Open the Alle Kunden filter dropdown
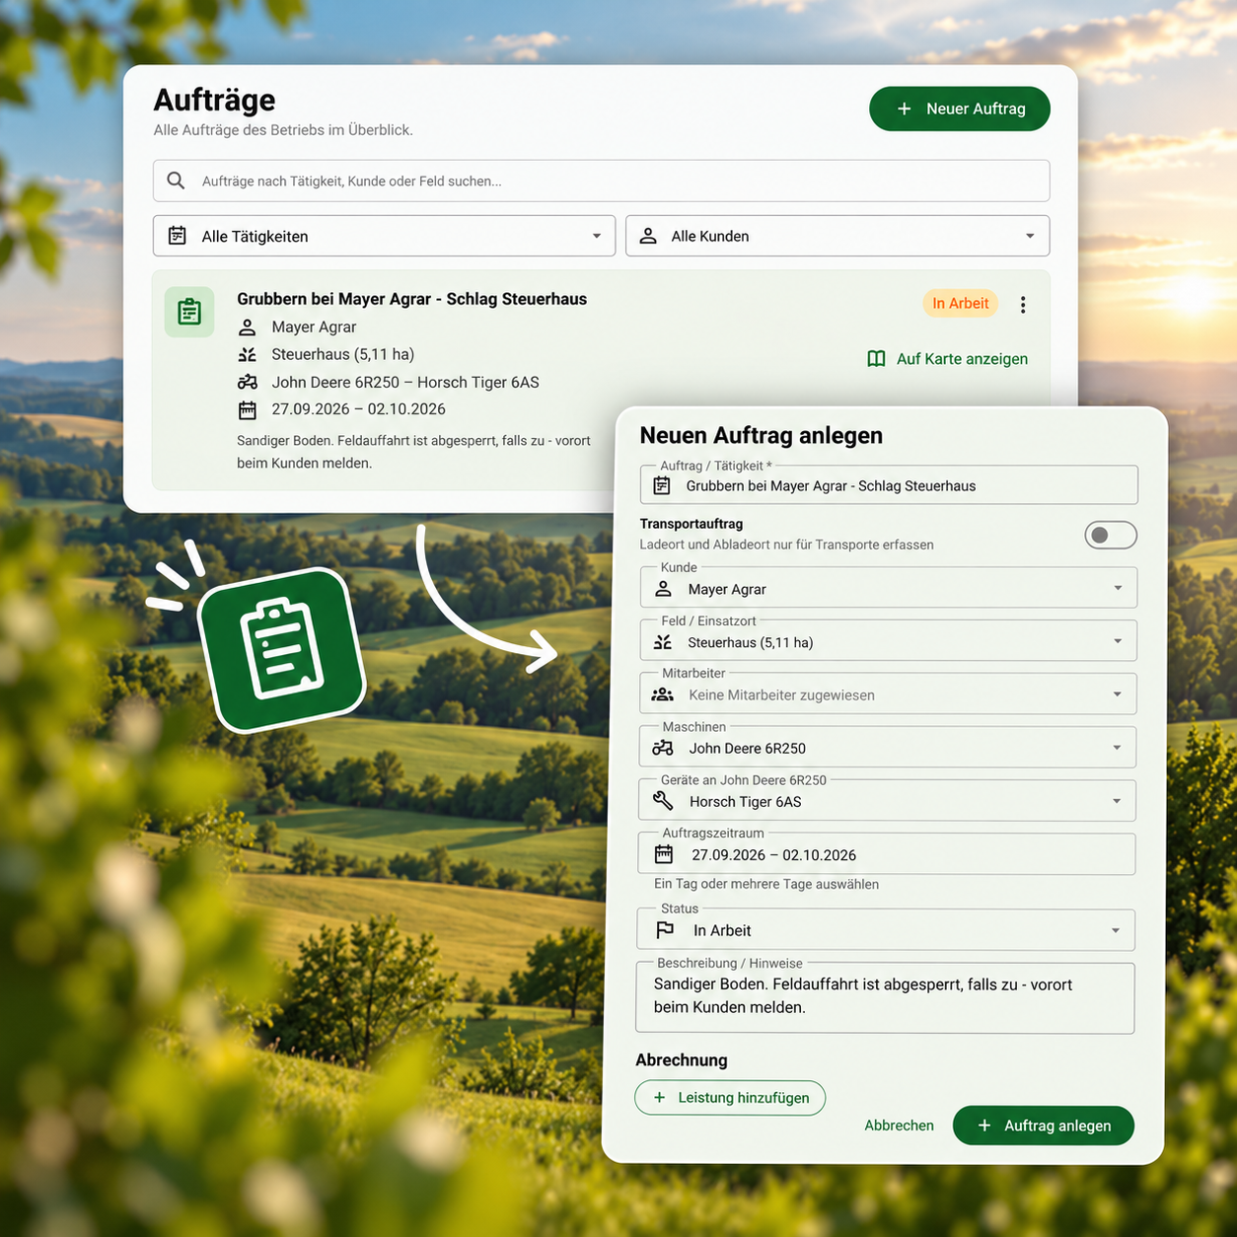Viewport: 1237px width, 1237px height. tap(837, 236)
